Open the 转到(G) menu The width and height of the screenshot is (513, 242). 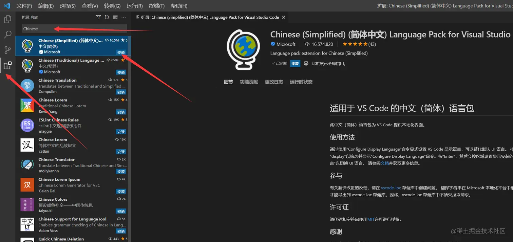[x=112, y=6]
